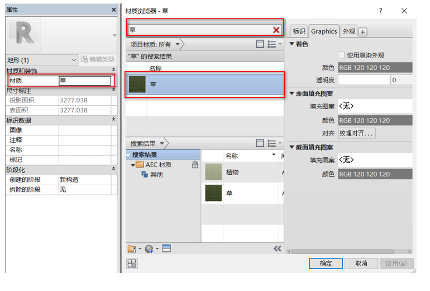
Task: Clear the material search text with the red X
Action: 276,30
